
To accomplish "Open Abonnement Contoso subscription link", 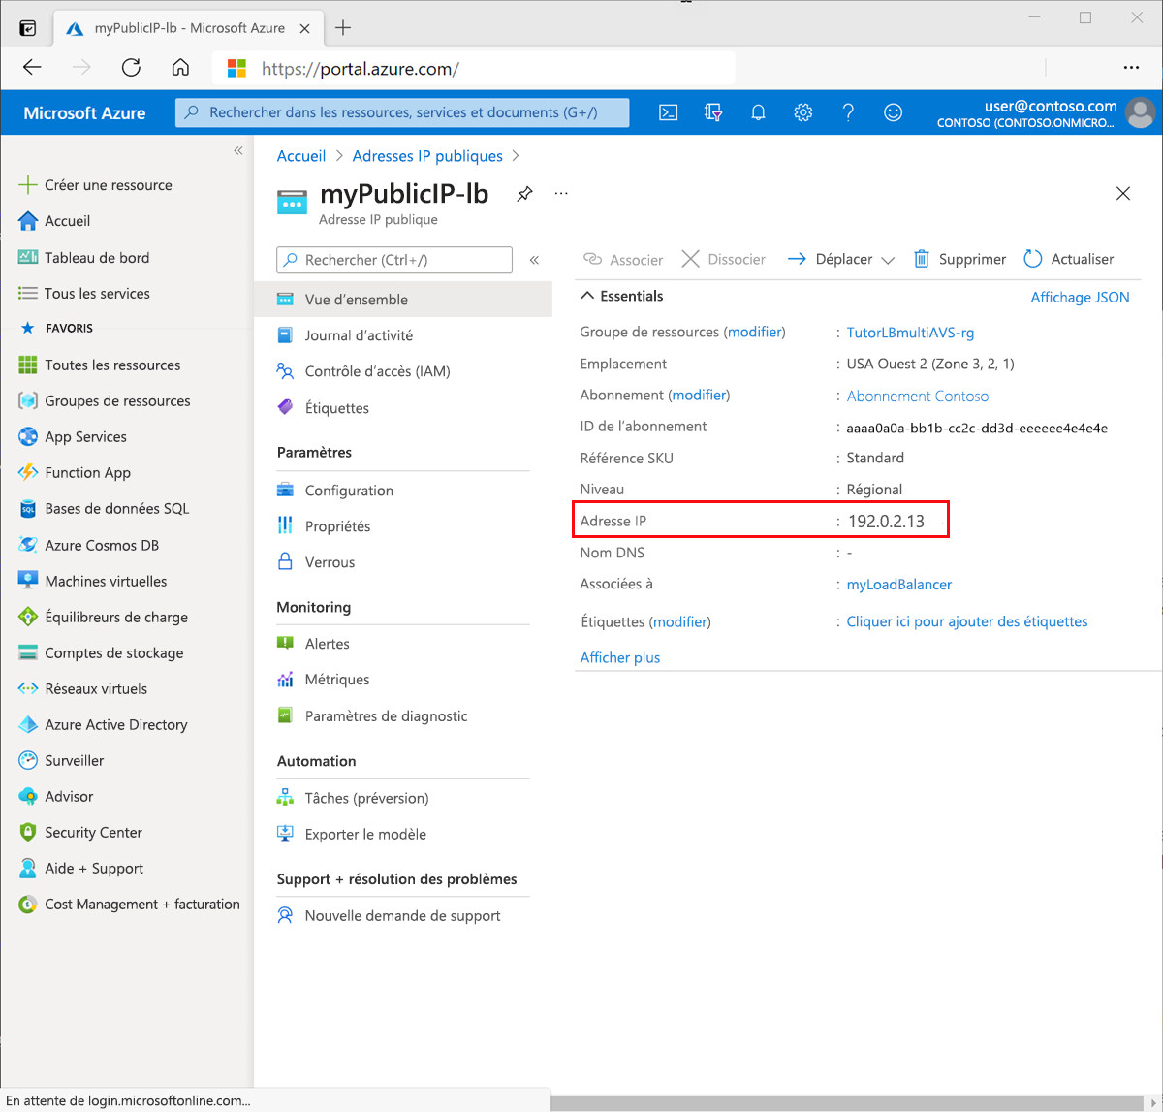I will (x=918, y=396).
